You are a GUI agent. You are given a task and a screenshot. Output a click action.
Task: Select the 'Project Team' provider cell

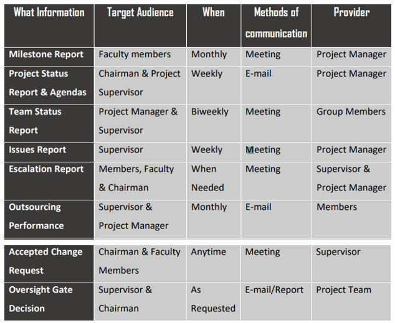[x=351, y=302]
